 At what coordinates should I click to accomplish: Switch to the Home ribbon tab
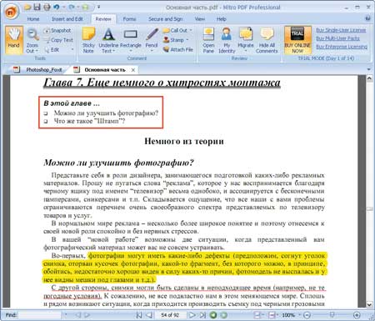(33, 19)
